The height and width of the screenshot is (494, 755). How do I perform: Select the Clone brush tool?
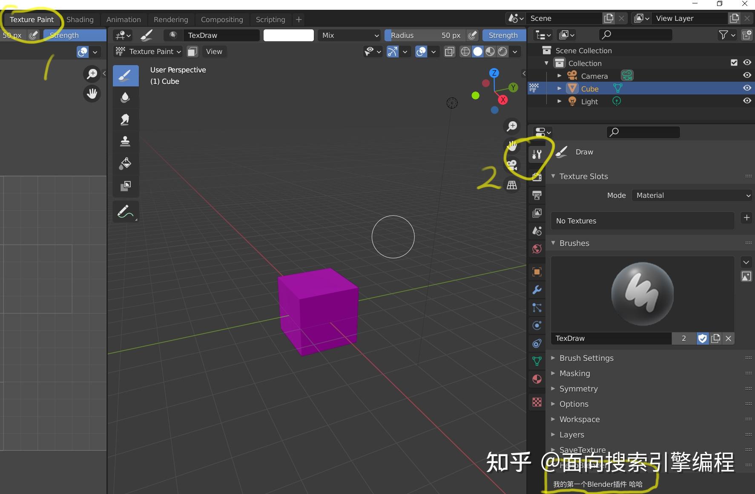coord(125,141)
